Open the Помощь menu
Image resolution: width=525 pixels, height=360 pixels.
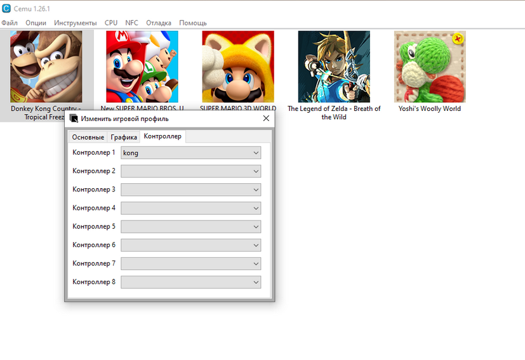[x=193, y=23]
